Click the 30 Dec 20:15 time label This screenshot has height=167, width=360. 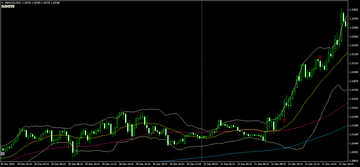pos(177,164)
